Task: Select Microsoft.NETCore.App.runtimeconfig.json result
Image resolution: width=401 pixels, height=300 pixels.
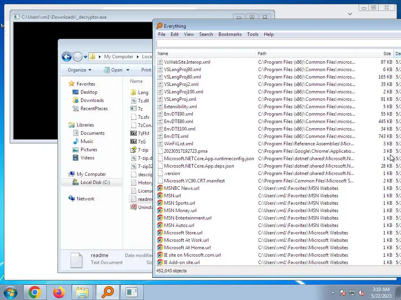Action: (209, 159)
